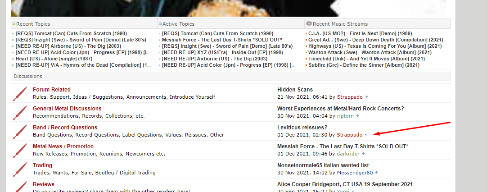This screenshot has width=487, height=192.
Task: Click the sword icon beside General Metal Discussions
Action: (x=20, y=113)
